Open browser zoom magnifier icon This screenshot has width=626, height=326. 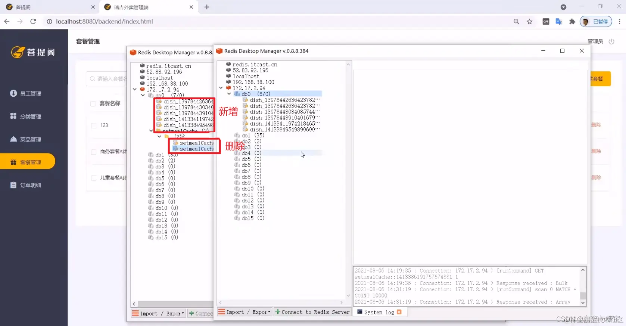point(516,22)
